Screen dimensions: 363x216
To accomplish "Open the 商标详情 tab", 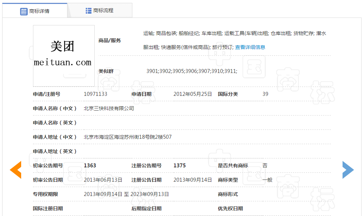I will 35,11.
